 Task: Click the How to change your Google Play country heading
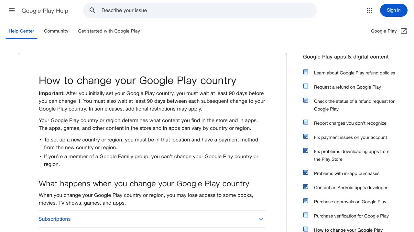point(137,80)
